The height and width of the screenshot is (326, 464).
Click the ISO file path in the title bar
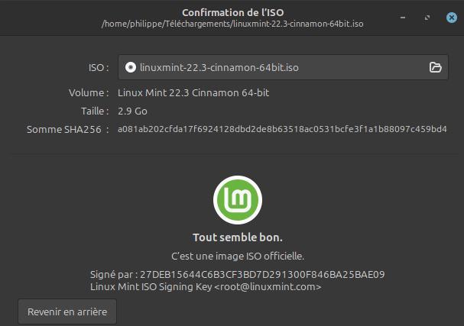[x=232, y=24]
